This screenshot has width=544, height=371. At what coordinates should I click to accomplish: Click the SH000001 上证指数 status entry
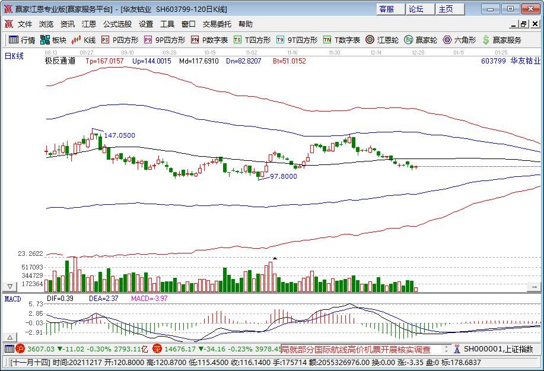[498, 349]
